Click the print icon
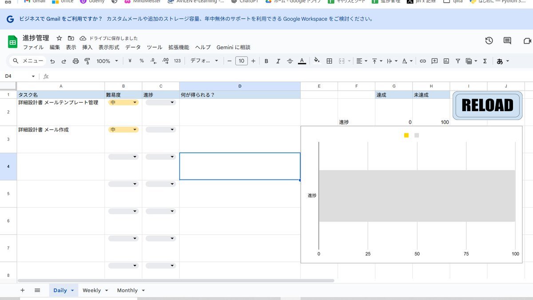Screen dimensions: 533x300 [76, 61]
